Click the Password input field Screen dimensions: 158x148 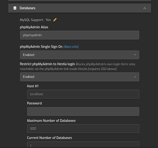pyautogui.click(x=83, y=112)
